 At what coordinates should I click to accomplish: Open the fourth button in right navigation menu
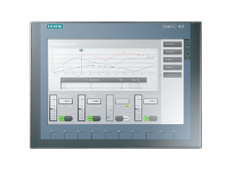click(x=172, y=67)
